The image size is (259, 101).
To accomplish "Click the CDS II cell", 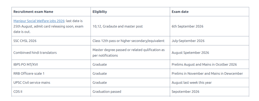I will (x=51, y=92).
